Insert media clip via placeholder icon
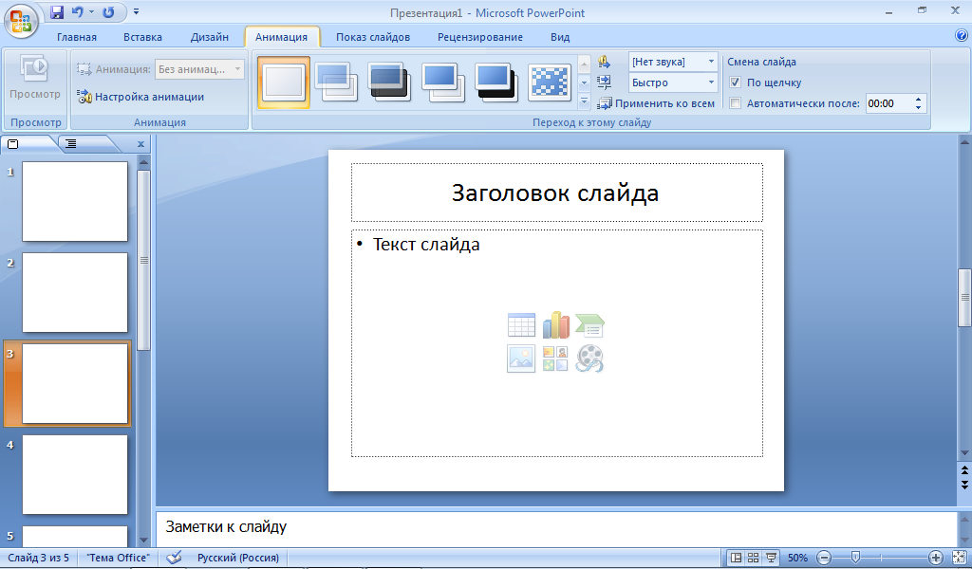Screen dimensions: 972x569 [589, 358]
